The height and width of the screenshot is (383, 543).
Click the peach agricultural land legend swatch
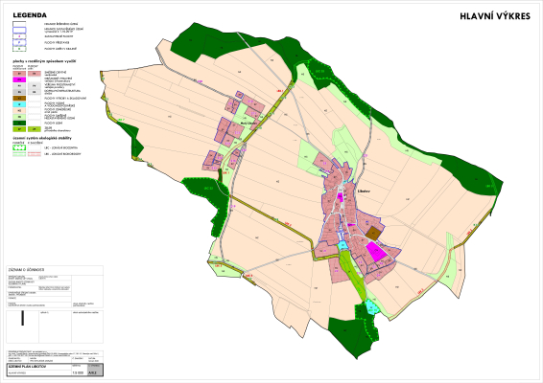[x=19, y=111]
